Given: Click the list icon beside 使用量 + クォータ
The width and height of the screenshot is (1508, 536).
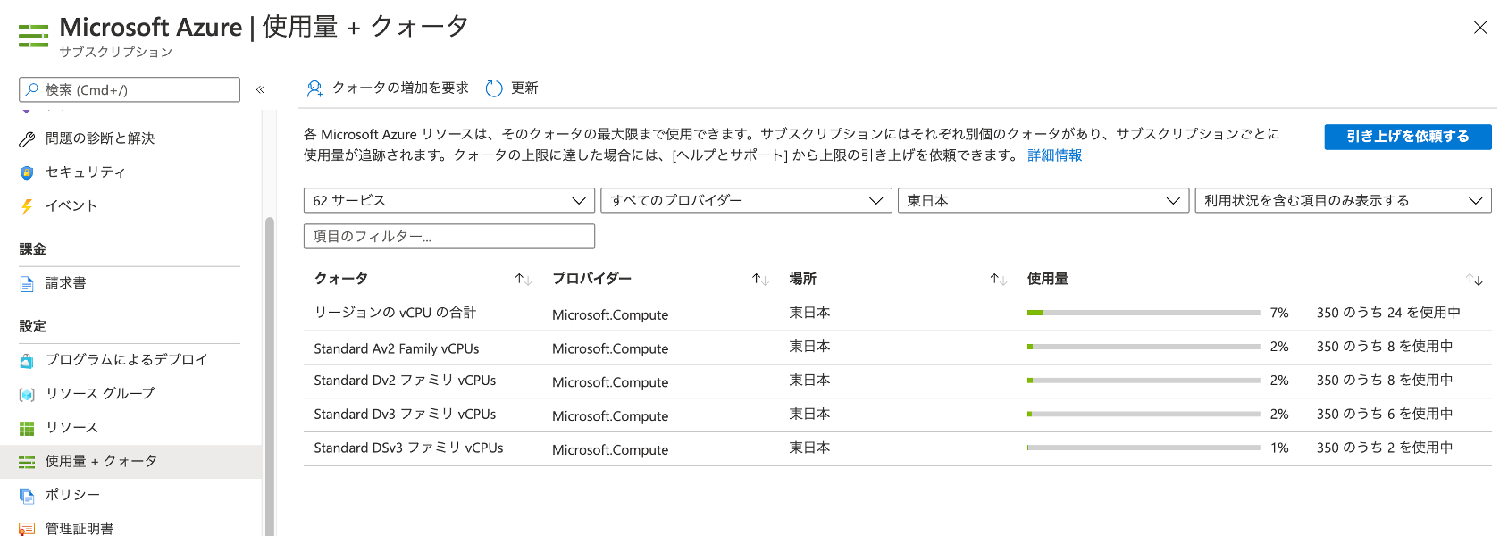Looking at the screenshot, I should [x=27, y=462].
